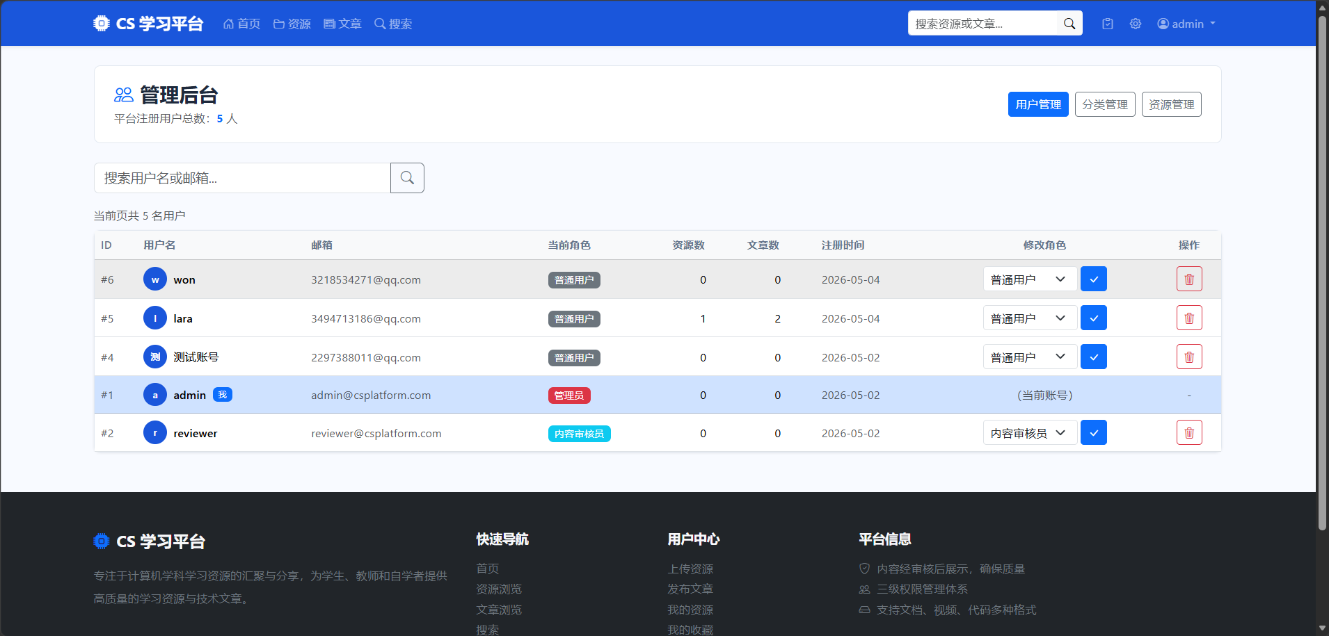Image resolution: width=1329 pixels, height=636 pixels.
Task: Open the footer 我的资源 link
Action: pyautogui.click(x=690, y=610)
